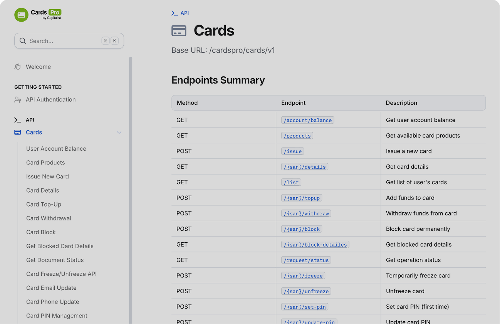This screenshot has height=324, width=500.
Task: Select the Welcome menu item
Action: click(38, 67)
